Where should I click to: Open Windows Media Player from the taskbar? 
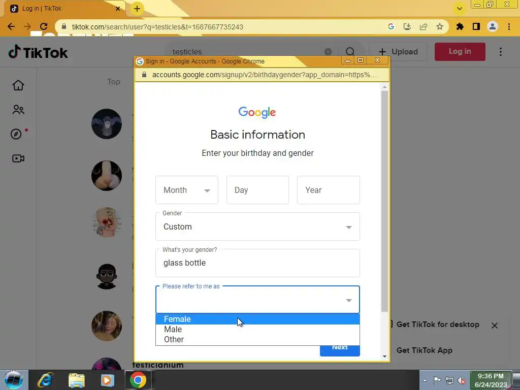tap(107, 380)
